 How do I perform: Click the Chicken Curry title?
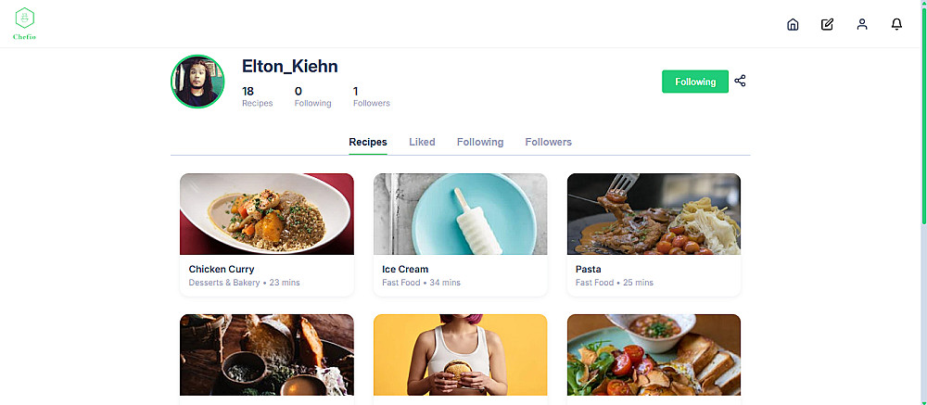pyautogui.click(x=222, y=270)
